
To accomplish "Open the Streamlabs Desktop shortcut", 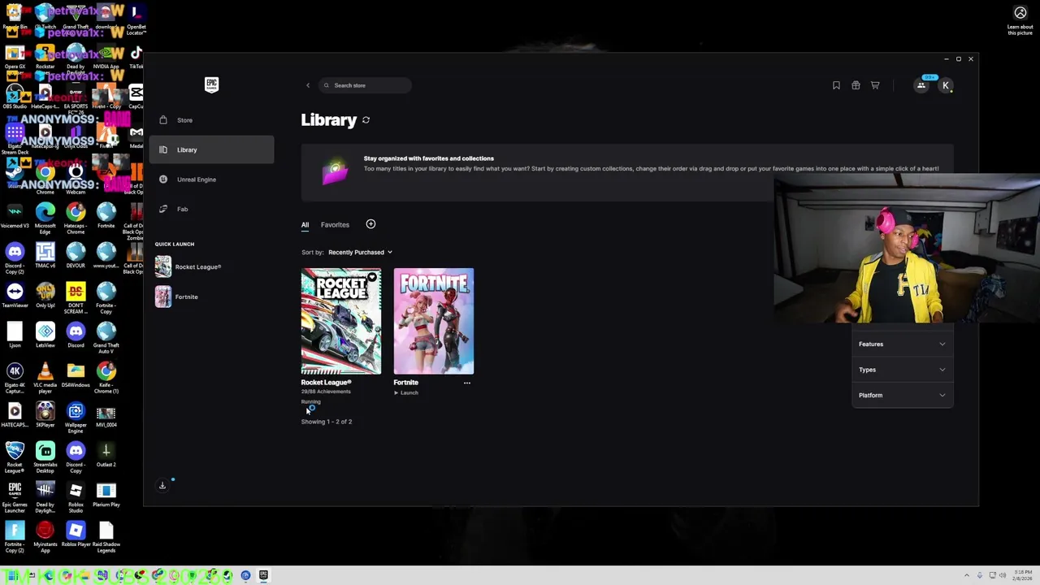I will coord(45,457).
